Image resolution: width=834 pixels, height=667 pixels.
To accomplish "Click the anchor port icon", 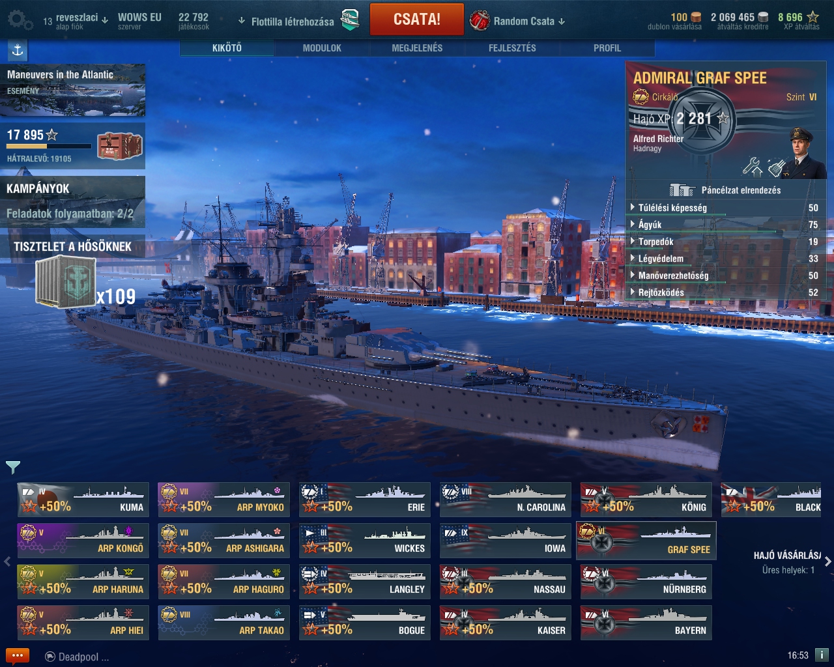I will 18,50.
